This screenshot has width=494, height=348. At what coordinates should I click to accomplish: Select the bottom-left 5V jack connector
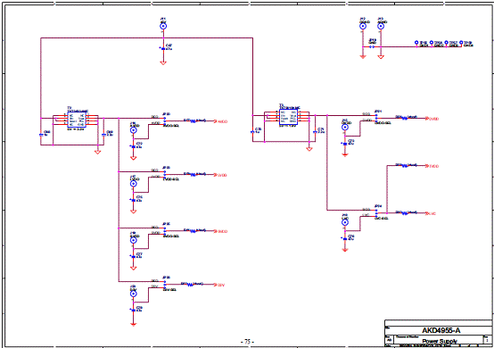click(134, 294)
